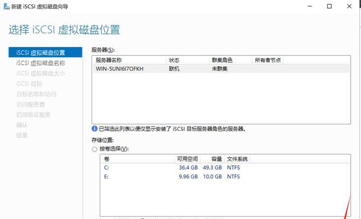Click the 联机 status cell

(174, 68)
